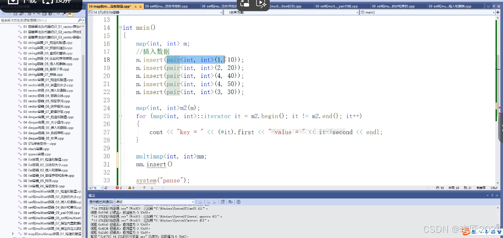
Task: Click the split editor window plus icon
Action: [x=498, y=13]
